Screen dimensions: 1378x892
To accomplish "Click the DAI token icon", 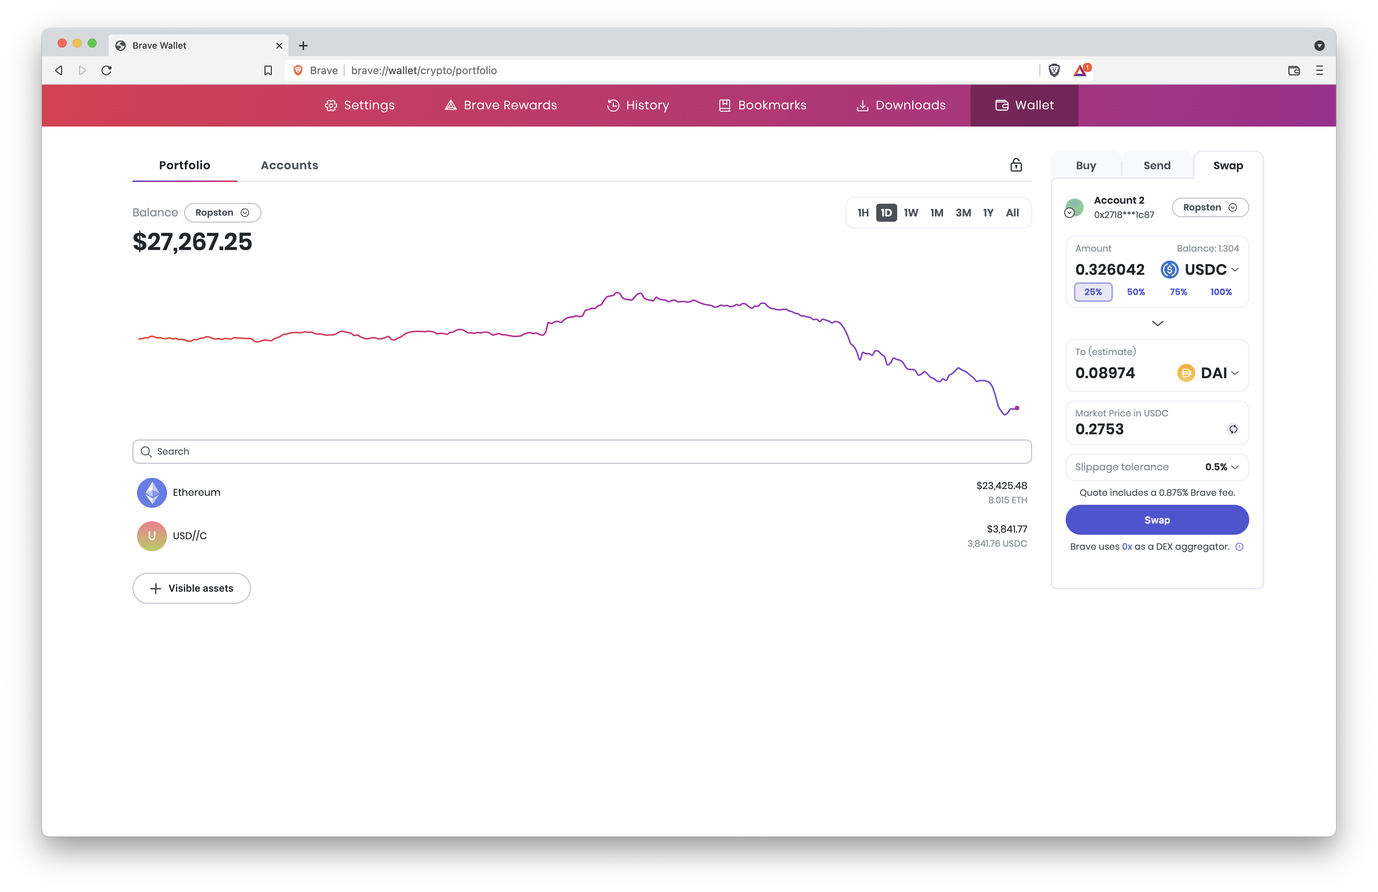I will tap(1186, 373).
